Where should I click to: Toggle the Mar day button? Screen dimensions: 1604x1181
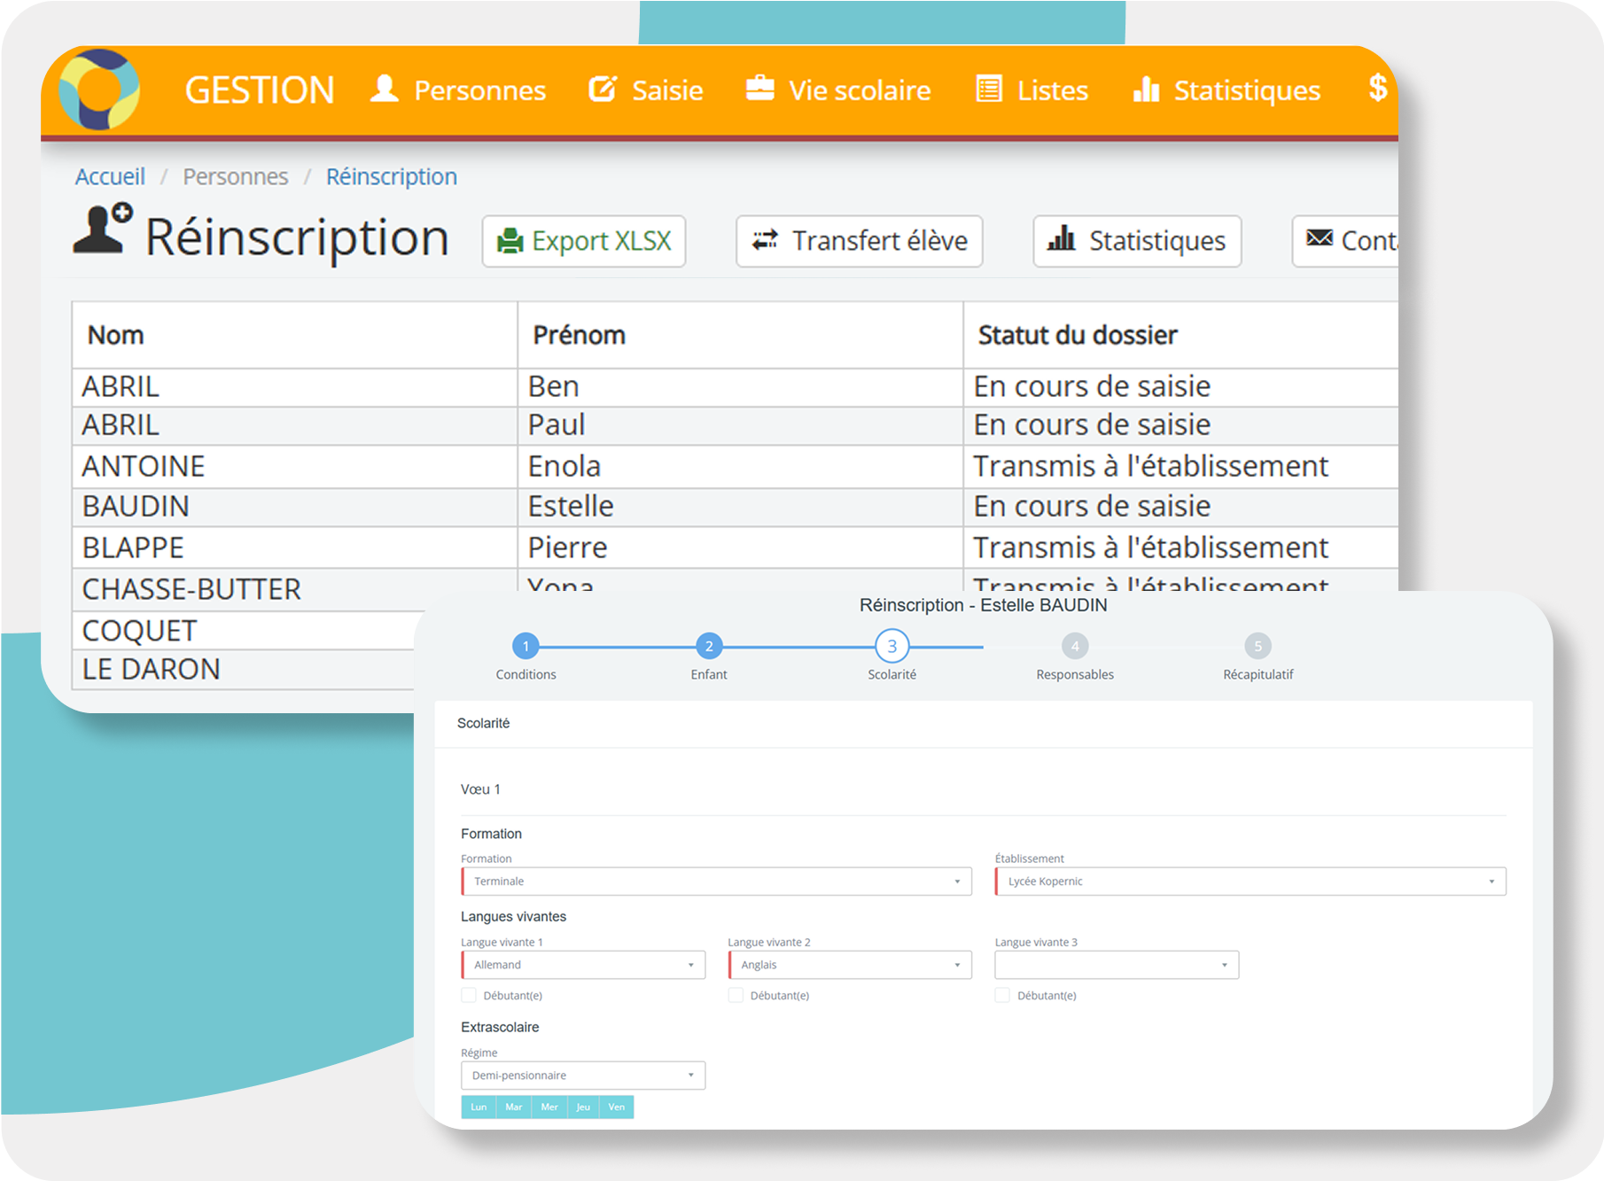tap(514, 1107)
